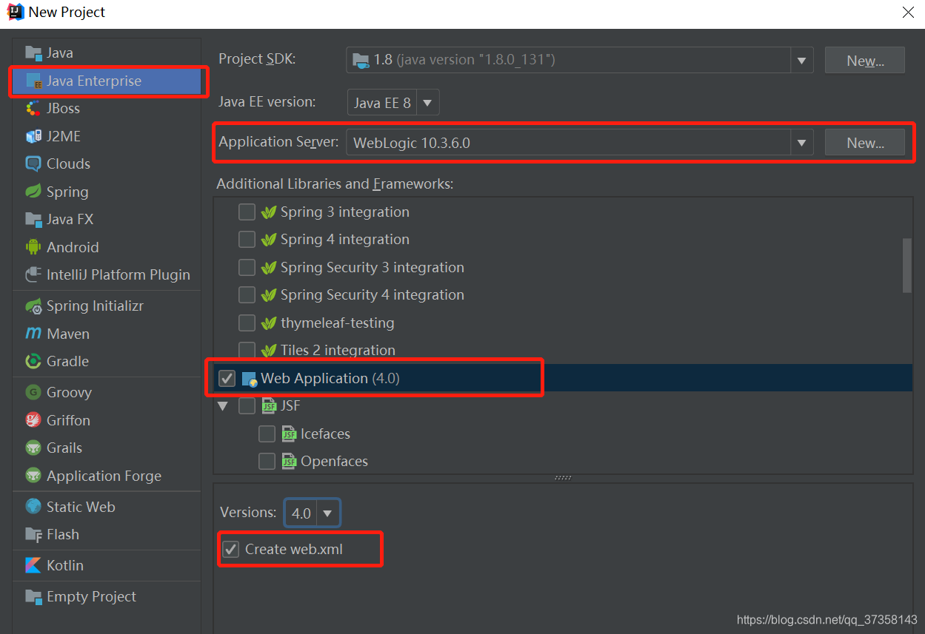Select Maven project type label
925x634 pixels.
tap(68, 334)
